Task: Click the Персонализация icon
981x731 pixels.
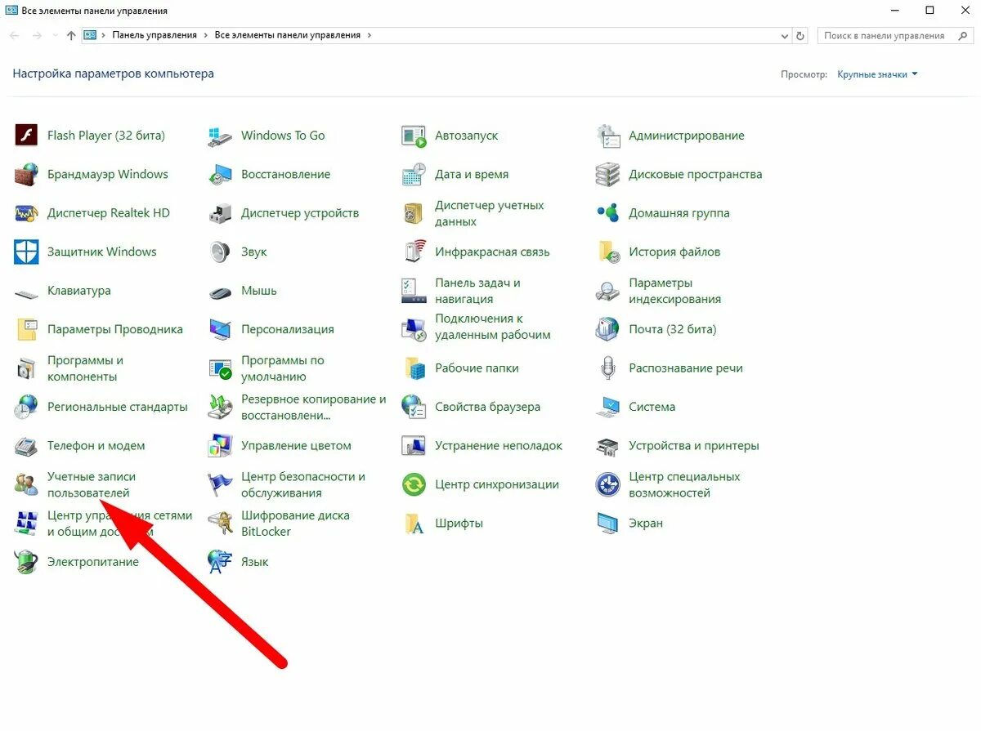Action: [220, 329]
